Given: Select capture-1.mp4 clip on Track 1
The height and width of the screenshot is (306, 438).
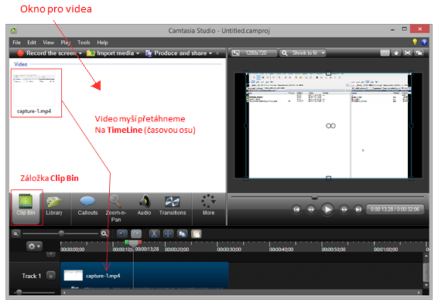Looking at the screenshot, I should pos(145,275).
